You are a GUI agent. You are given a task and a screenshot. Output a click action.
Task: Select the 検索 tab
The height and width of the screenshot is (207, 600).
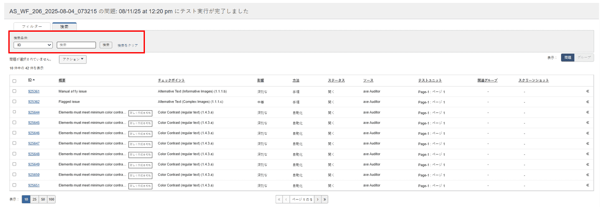(x=64, y=26)
